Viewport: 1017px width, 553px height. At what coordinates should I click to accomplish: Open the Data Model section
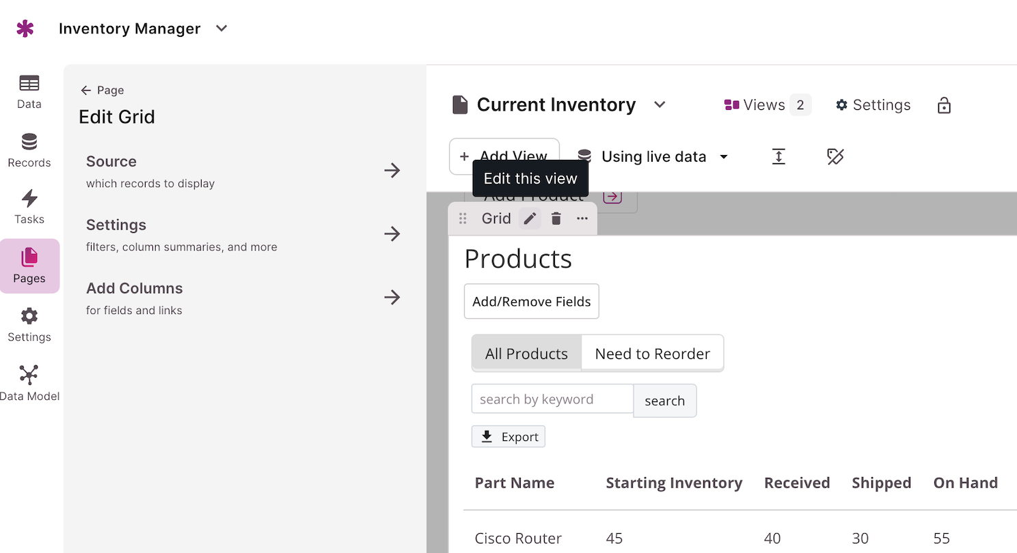[x=29, y=384]
